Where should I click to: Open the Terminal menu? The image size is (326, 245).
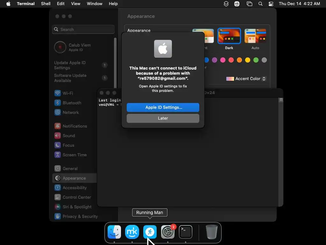(26, 4)
